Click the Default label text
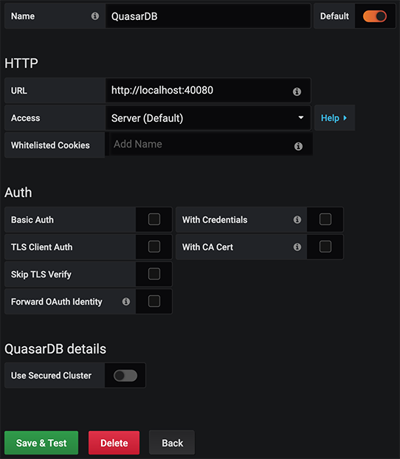This screenshot has height=459, width=400. point(334,16)
